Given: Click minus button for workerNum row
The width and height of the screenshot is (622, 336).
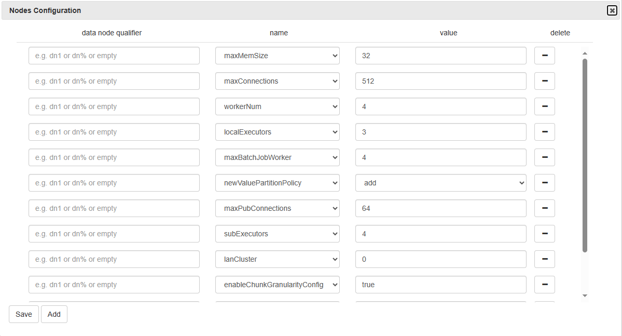Looking at the screenshot, I should [544, 106].
